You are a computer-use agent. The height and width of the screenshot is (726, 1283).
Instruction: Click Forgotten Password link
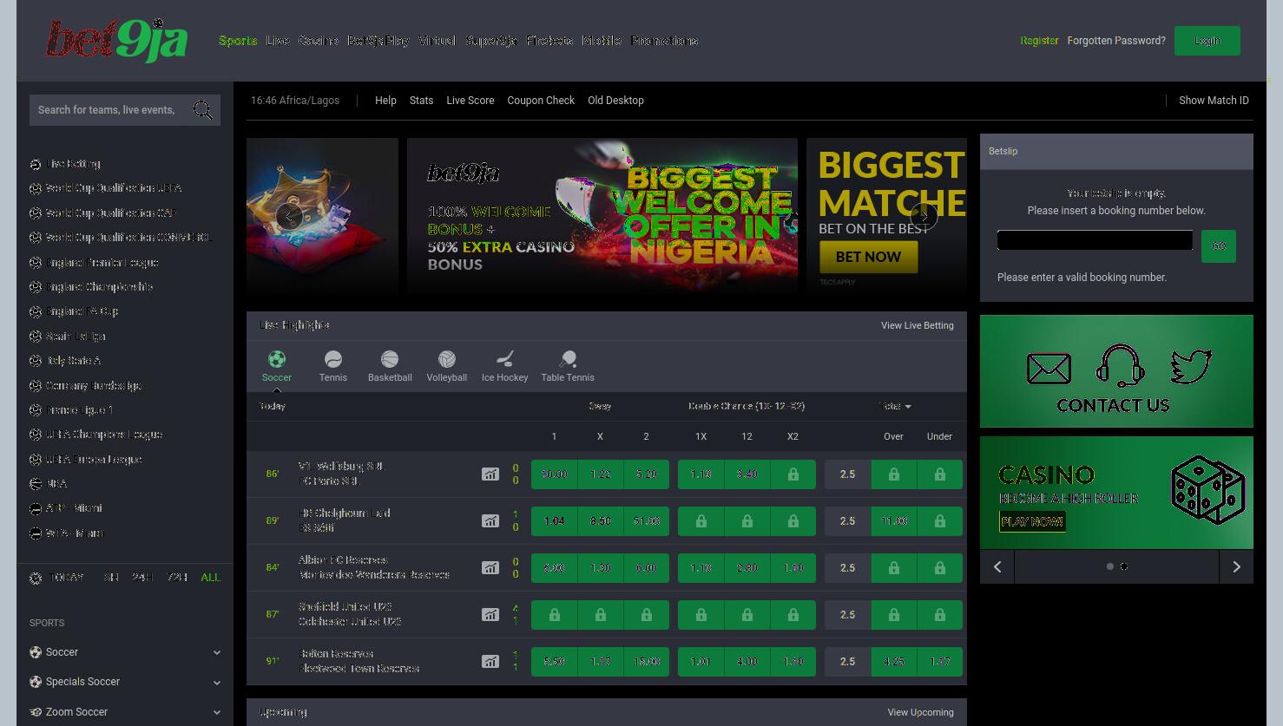1116,41
